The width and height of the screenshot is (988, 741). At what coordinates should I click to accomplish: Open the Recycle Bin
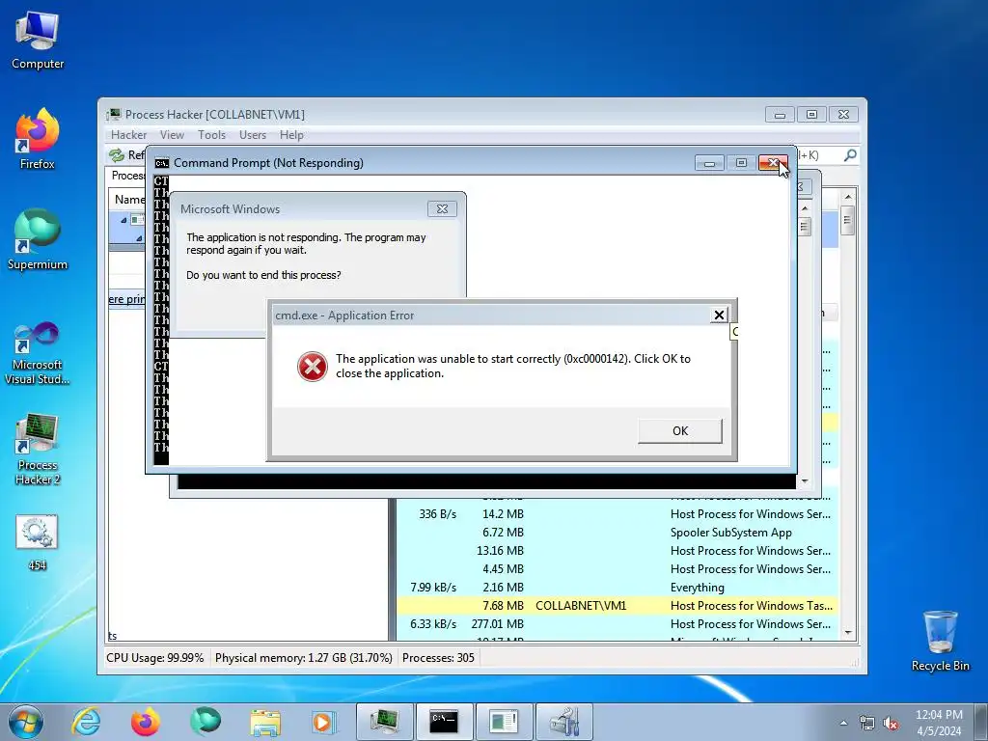tap(940, 641)
